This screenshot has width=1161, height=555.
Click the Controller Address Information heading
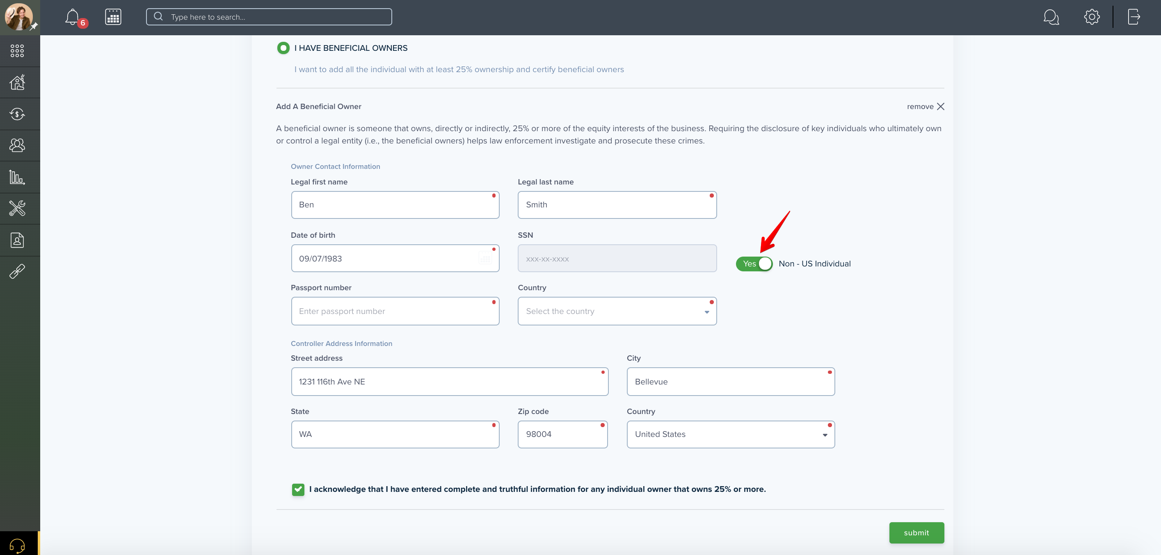341,344
